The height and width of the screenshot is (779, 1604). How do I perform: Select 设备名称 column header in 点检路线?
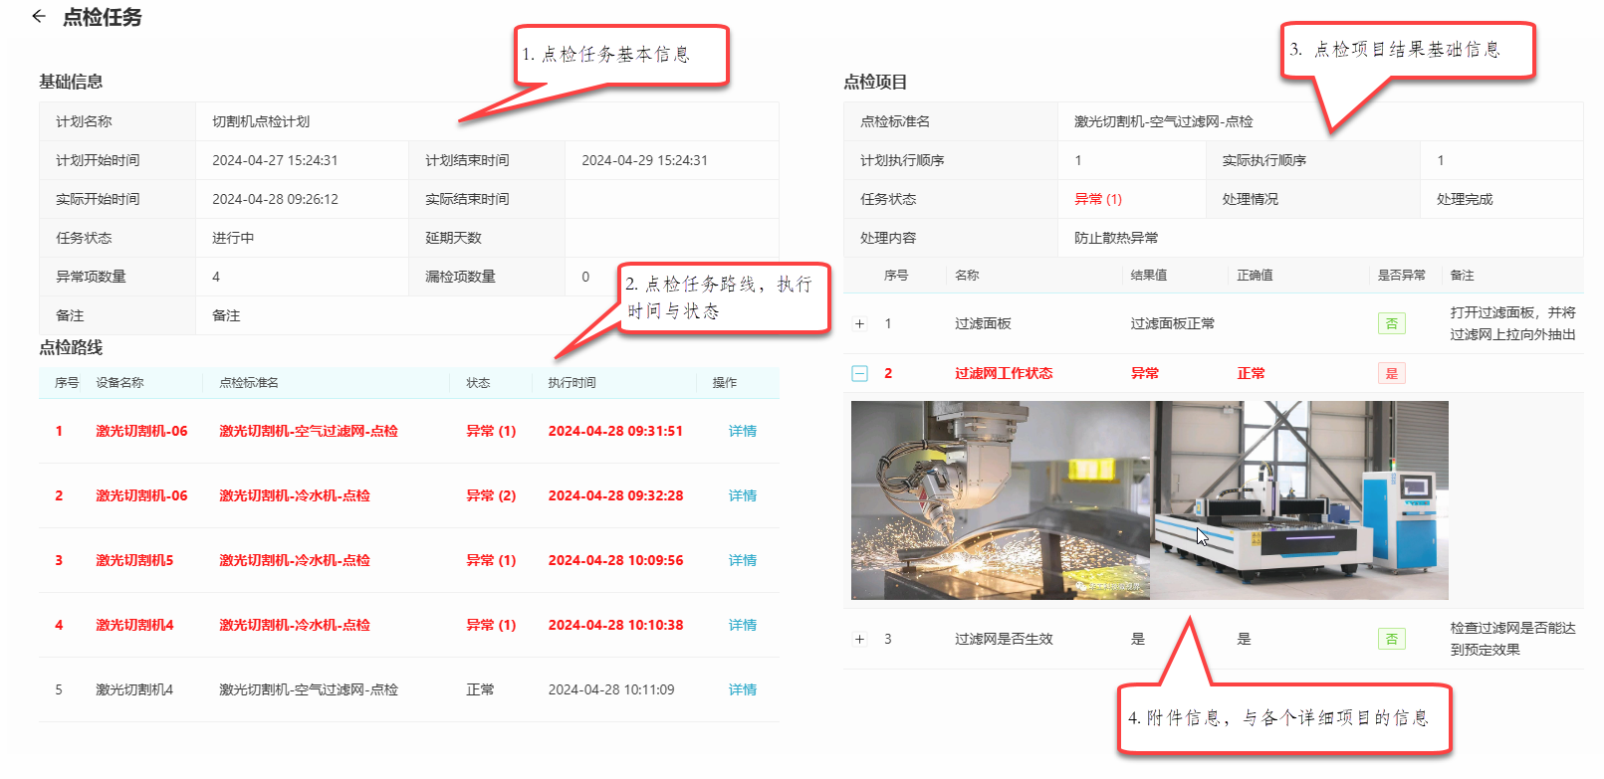(119, 383)
